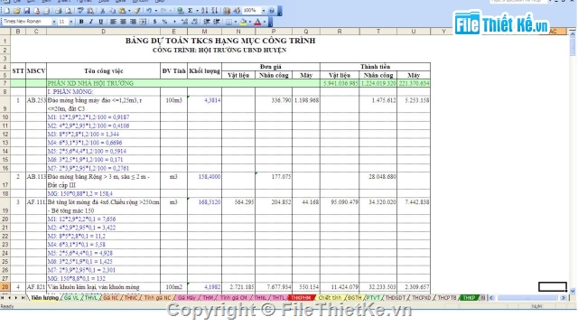Jump to first sheet with tab arrow
The image size is (578, 326).
pyautogui.click(x=3, y=298)
